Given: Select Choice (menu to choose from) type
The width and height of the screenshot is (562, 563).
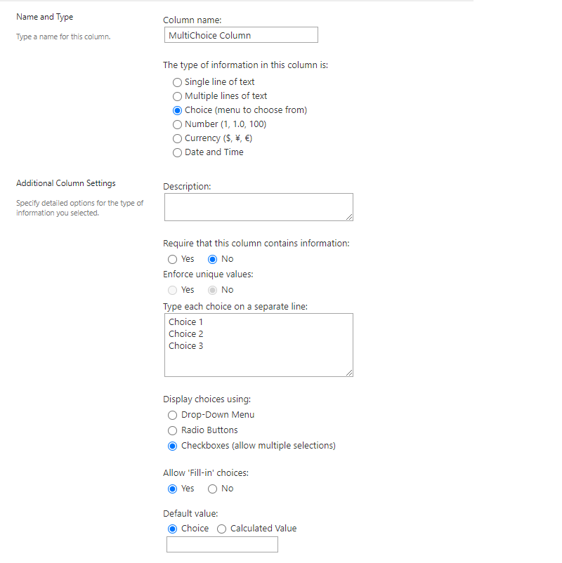Looking at the screenshot, I should [177, 110].
